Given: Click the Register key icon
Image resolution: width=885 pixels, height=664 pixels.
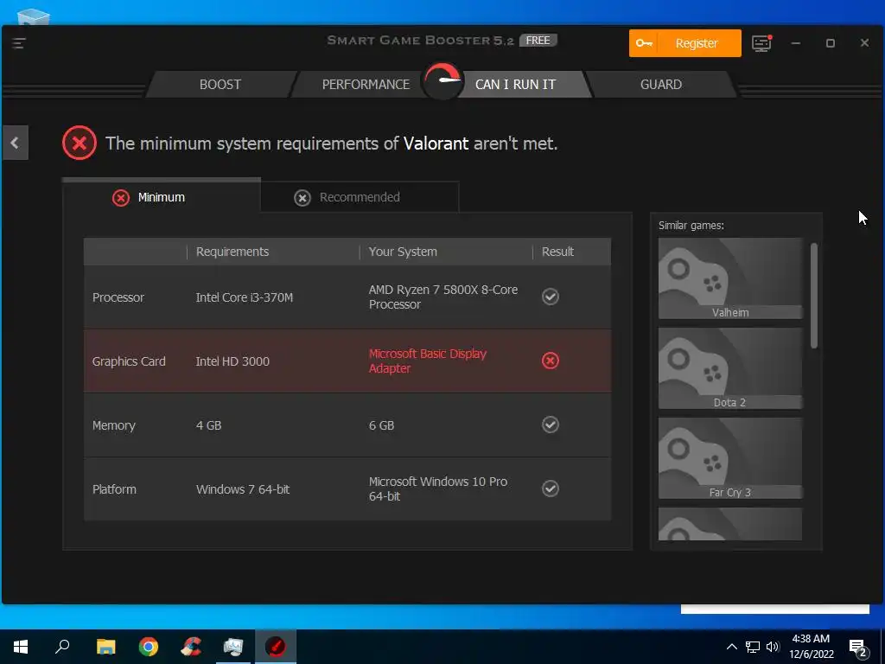Looking at the screenshot, I should click(x=644, y=43).
